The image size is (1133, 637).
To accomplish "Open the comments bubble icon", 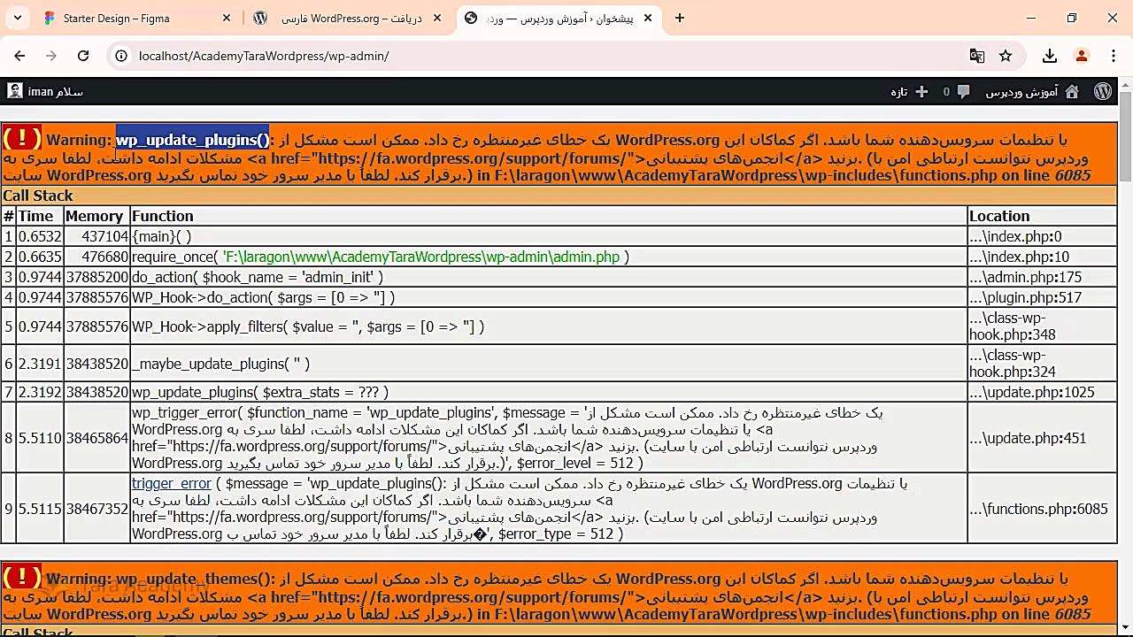I will pyautogui.click(x=963, y=91).
